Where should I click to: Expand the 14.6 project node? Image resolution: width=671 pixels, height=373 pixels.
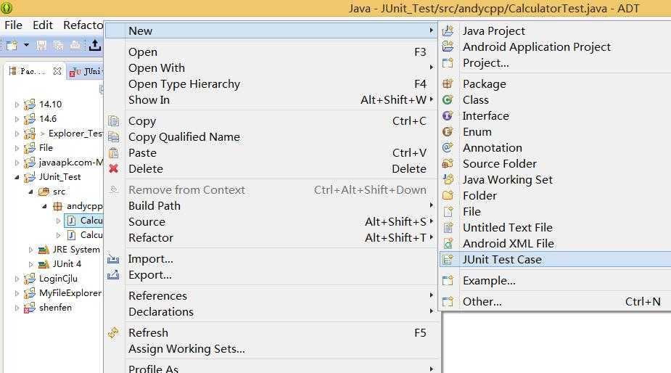click(x=17, y=119)
